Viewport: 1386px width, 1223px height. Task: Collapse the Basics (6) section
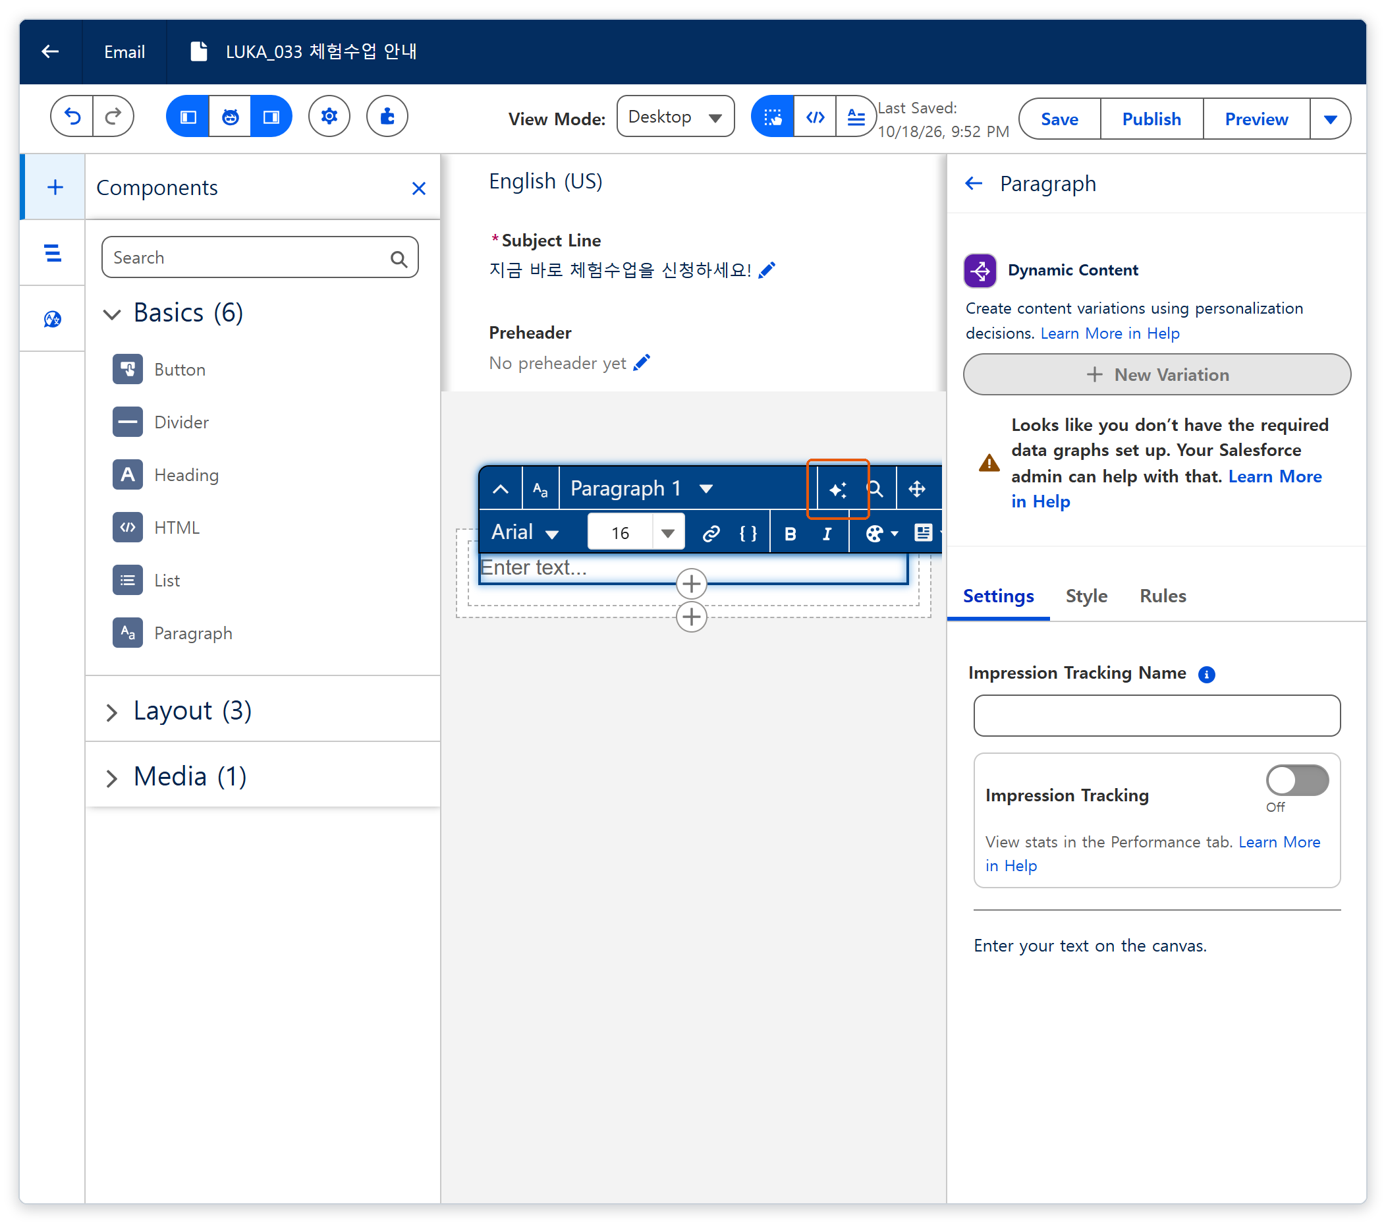tap(112, 314)
